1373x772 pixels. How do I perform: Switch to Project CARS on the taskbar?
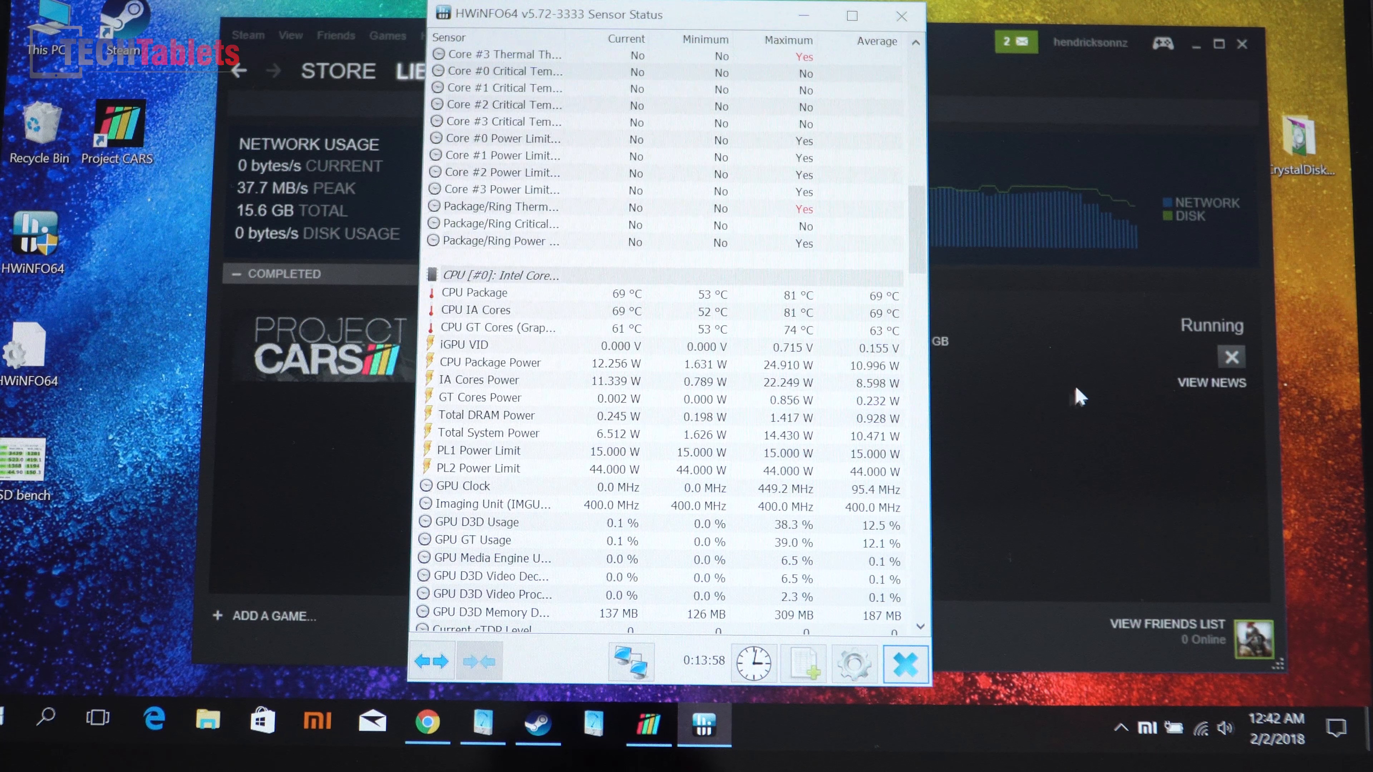648,724
